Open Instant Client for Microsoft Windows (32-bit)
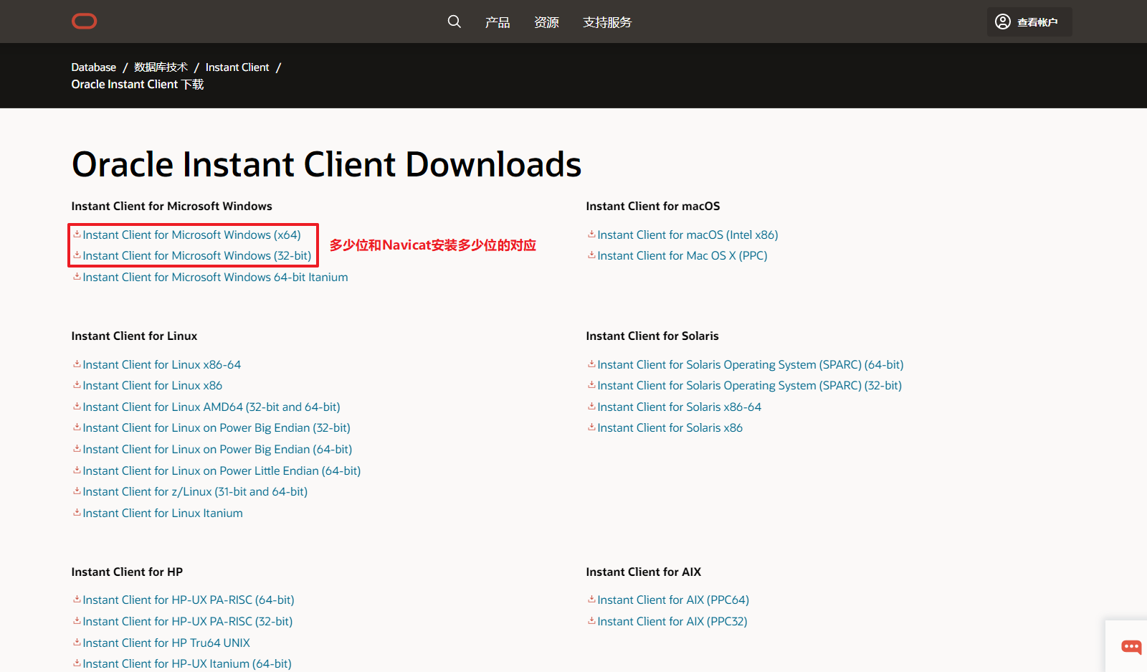The width and height of the screenshot is (1147, 672). coord(197,256)
